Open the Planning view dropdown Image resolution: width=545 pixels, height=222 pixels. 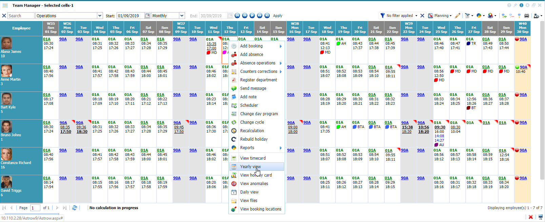tap(441, 16)
